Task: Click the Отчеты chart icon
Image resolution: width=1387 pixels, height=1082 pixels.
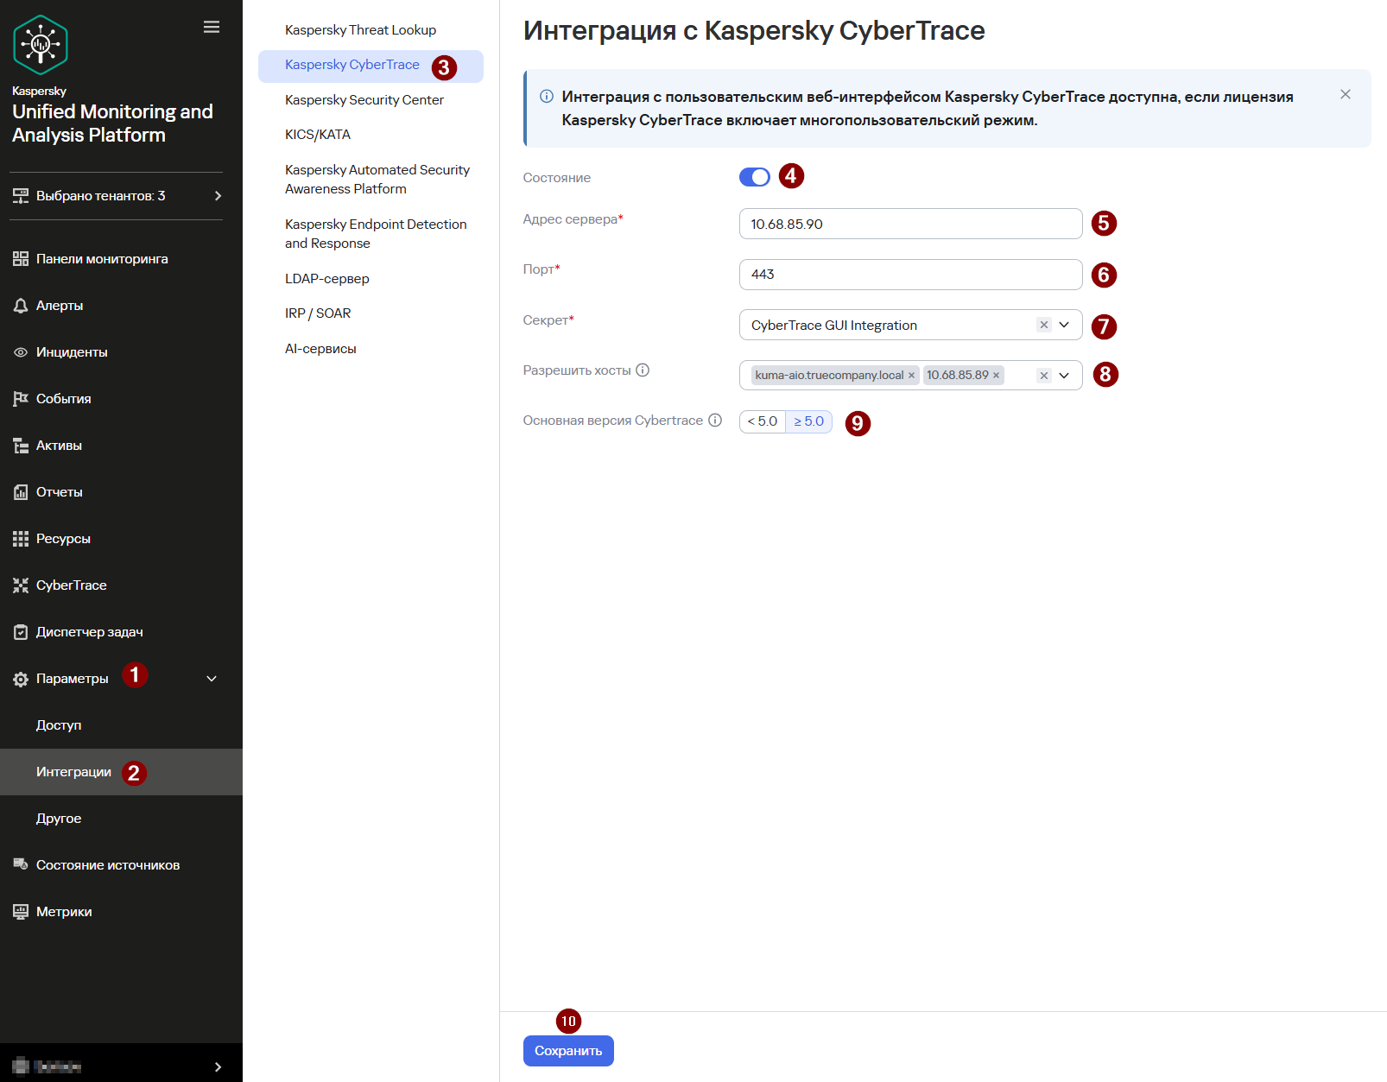Action: (x=21, y=492)
